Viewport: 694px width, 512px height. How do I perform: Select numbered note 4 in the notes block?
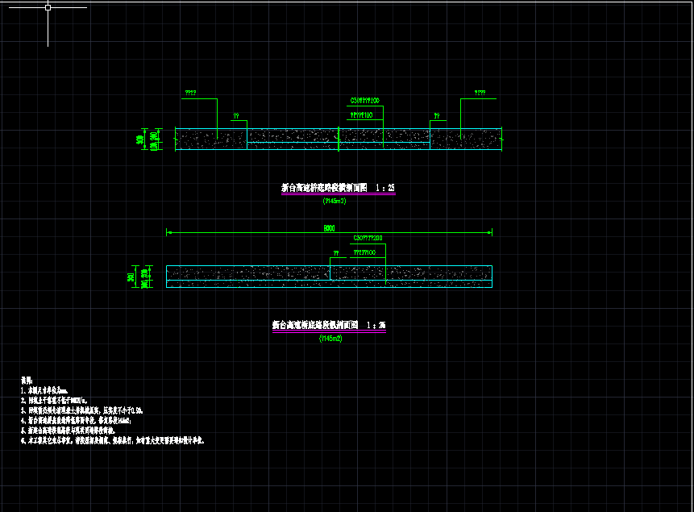tap(76, 420)
